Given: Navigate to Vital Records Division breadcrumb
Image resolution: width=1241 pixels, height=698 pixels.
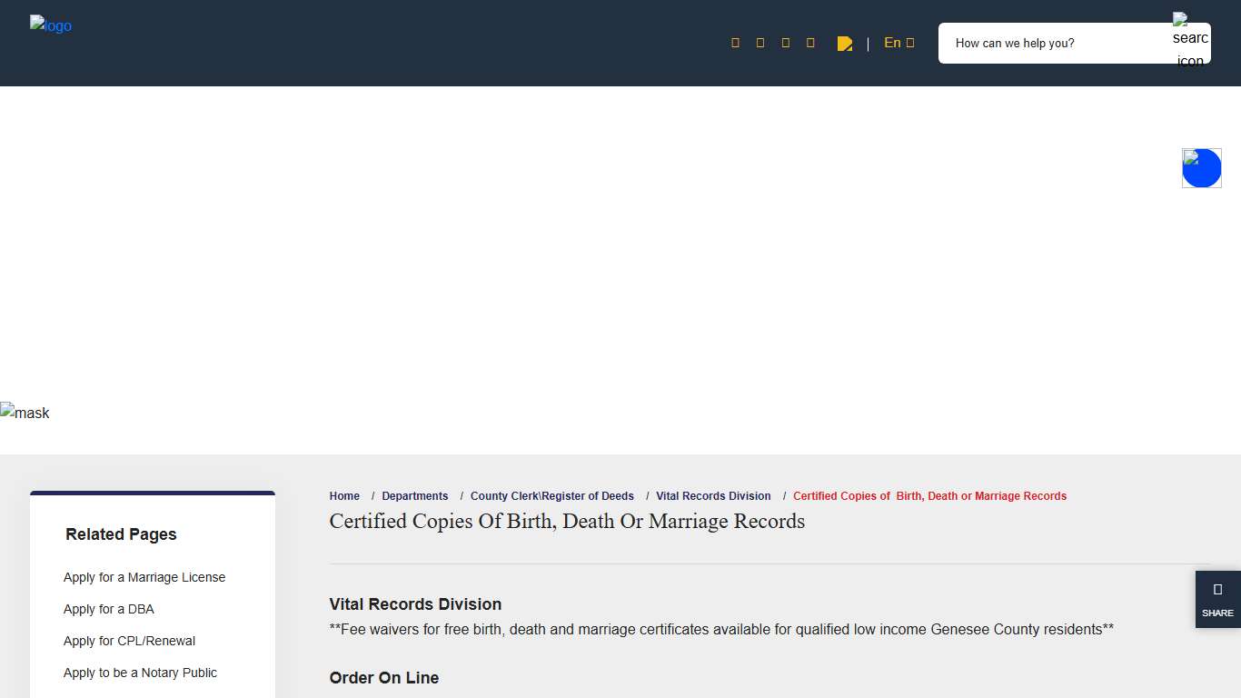Looking at the screenshot, I should click(713, 496).
